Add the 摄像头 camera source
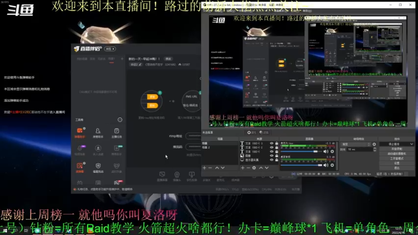This screenshot has width=418, height=235. 177,177
